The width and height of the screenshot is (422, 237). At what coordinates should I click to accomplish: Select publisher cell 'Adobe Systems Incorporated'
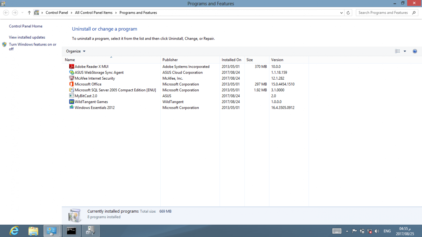coord(186,67)
